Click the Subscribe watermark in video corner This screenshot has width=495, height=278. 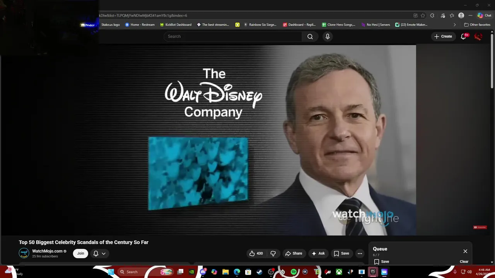point(480,227)
